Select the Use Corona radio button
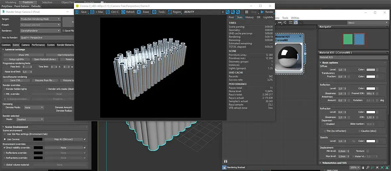 tap(5, 139)
